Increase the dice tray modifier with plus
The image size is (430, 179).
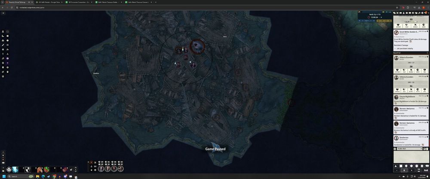click(x=412, y=170)
